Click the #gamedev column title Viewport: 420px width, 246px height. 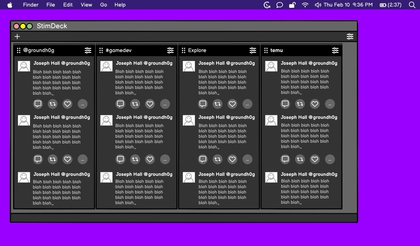click(x=119, y=50)
